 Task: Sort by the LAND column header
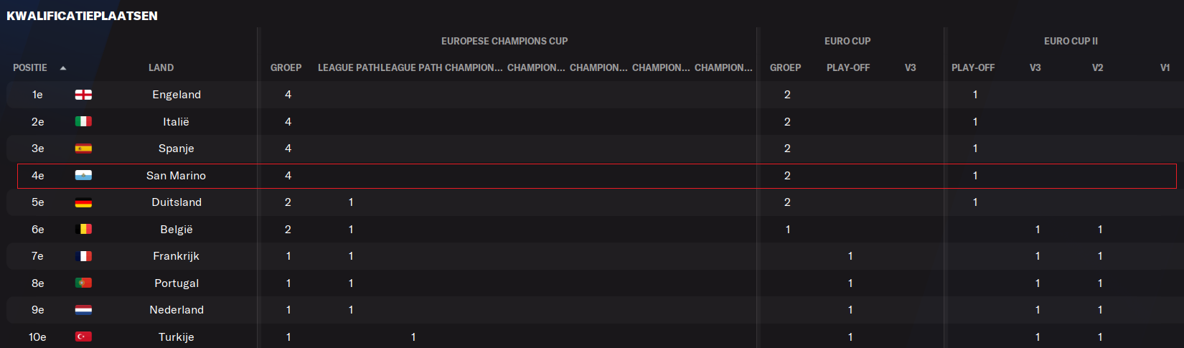tap(161, 67)
